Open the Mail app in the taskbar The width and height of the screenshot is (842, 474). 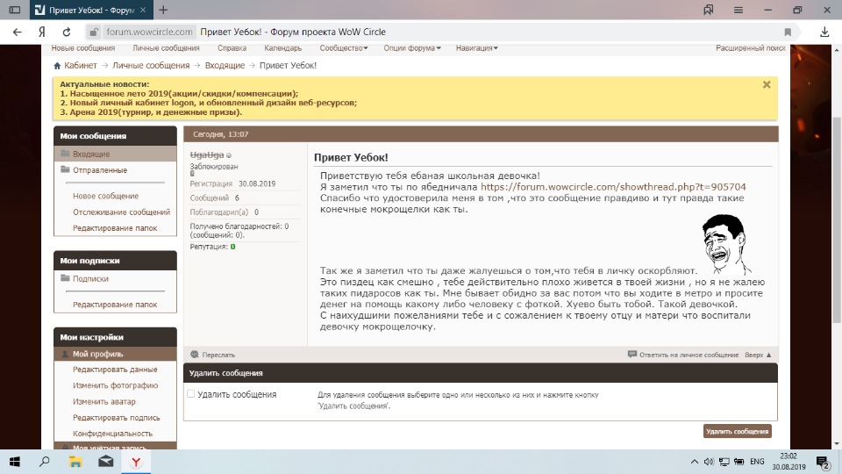coord(104,461)
